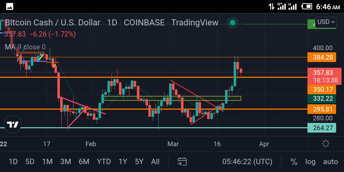Select the 5D time range
Image resolution: width=344 pixels, height=172 pixels.
pos(30,162)
